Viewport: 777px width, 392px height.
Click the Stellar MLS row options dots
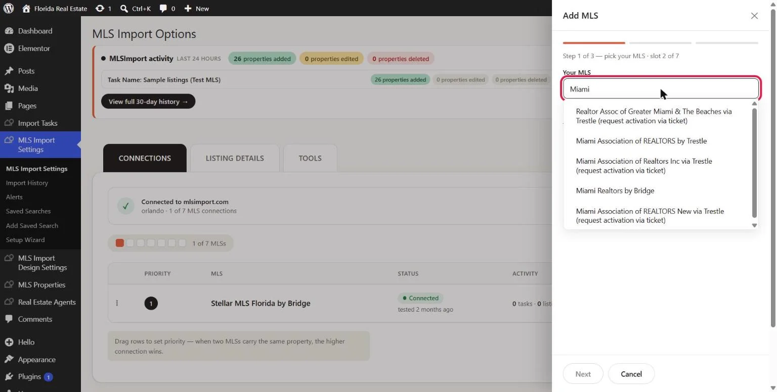[117, 303]
